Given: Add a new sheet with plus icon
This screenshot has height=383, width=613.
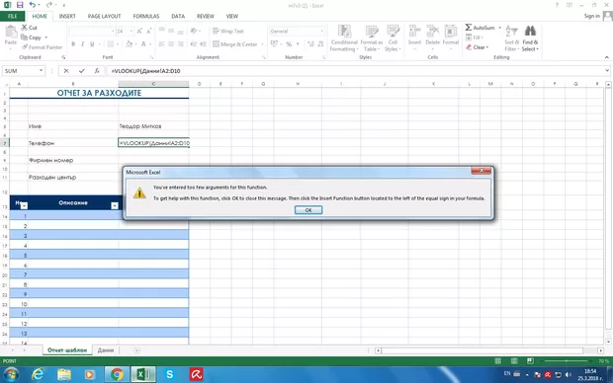Looking at the screenshot, I should click(136, 350).
